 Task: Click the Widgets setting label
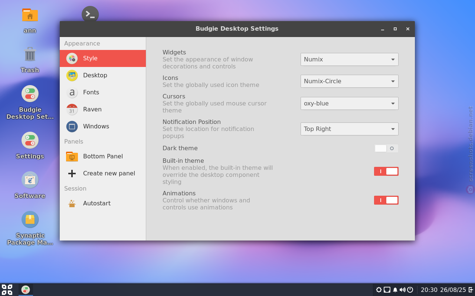point(174,53)
